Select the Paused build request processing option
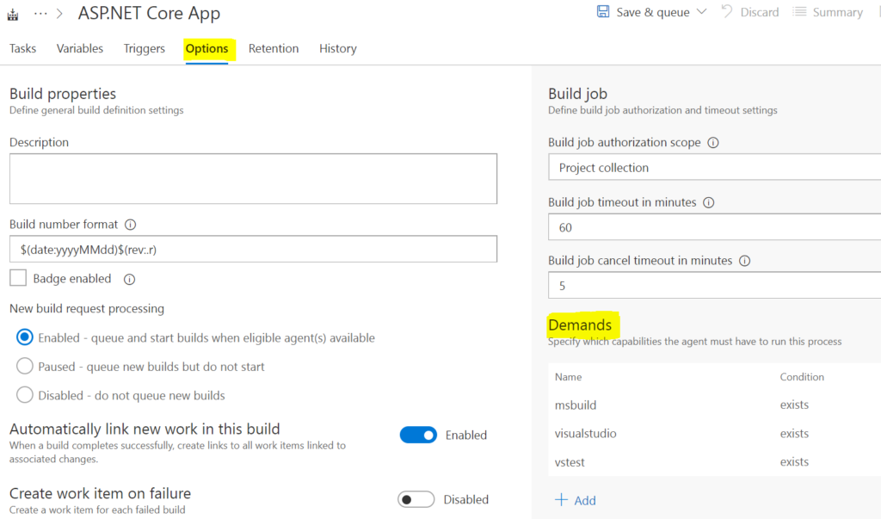881x519 pixels. tap(27, 367)
